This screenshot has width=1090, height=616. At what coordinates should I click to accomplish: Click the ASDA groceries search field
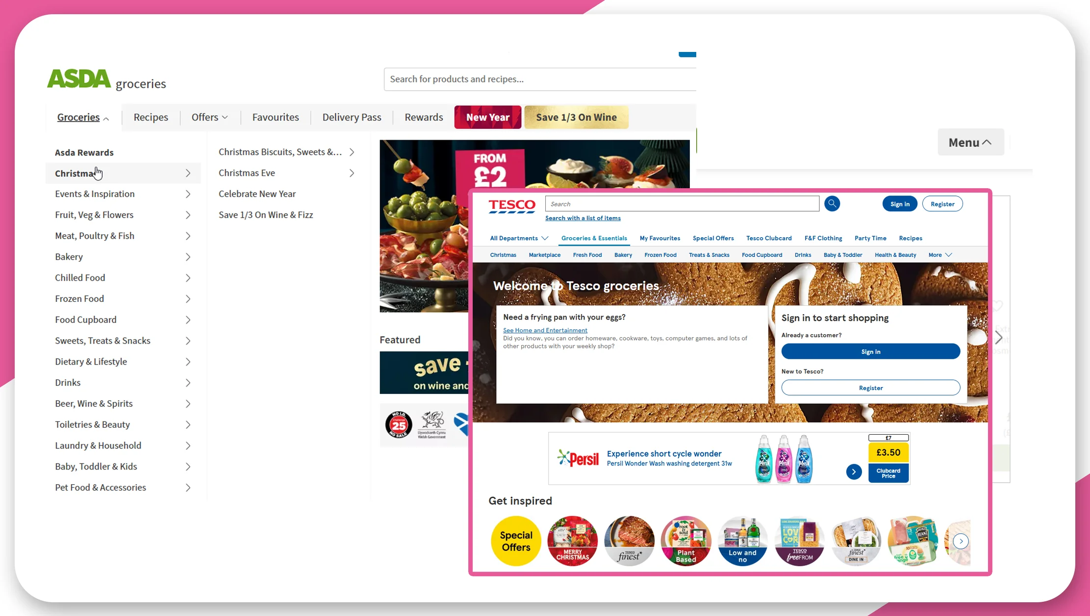click(x=538, y=78)
